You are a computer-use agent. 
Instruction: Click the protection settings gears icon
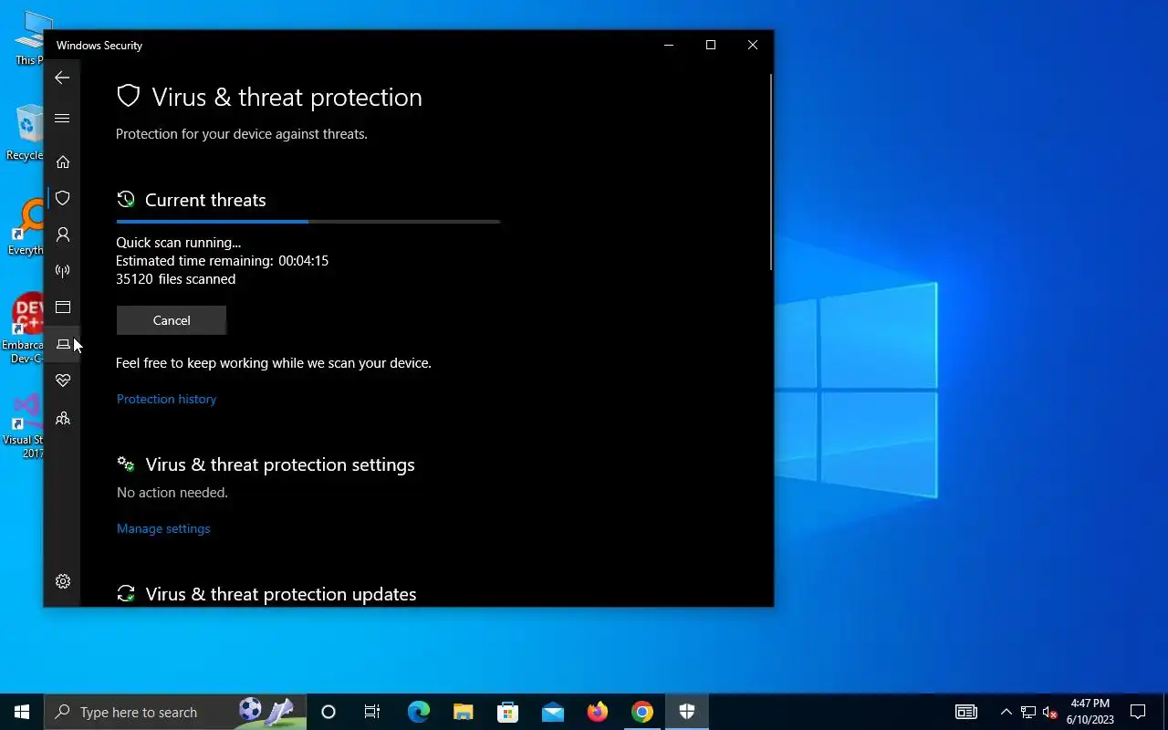click(126, 464)
